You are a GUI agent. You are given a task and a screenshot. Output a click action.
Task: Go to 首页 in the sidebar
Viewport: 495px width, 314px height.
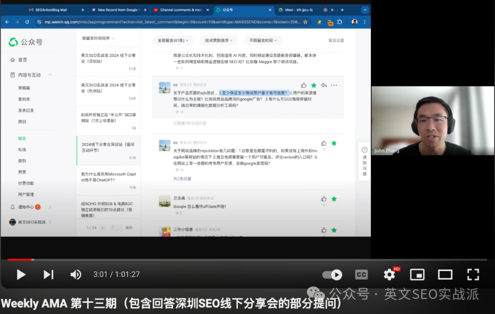(22, 60)
